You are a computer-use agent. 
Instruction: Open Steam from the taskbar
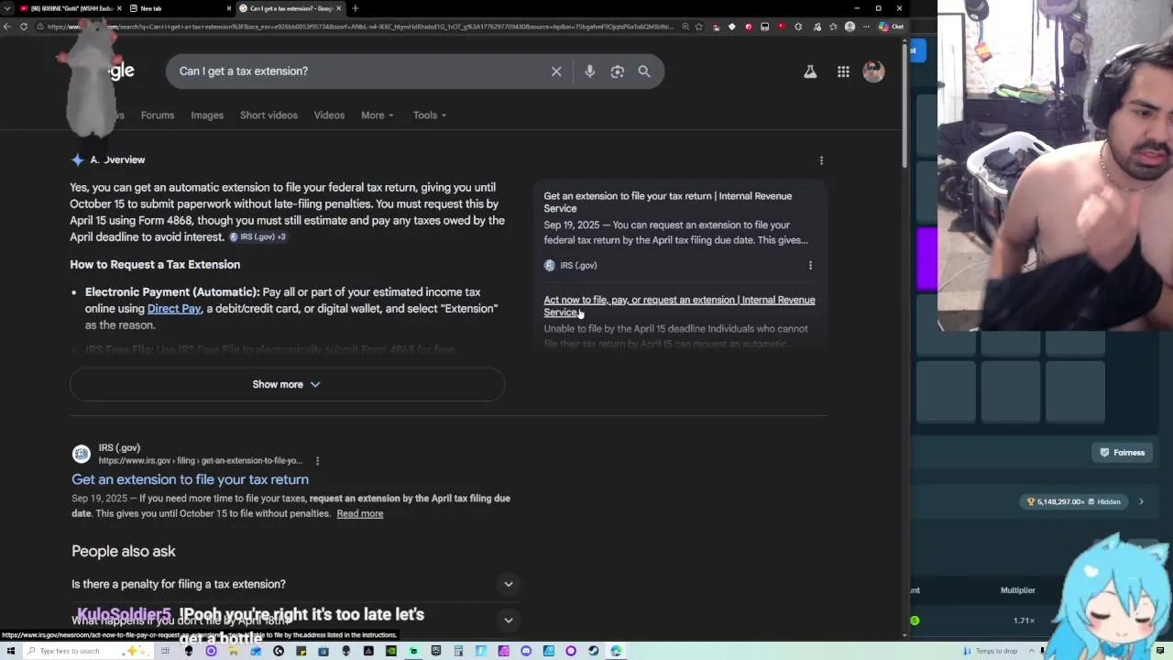coord(593,651)
